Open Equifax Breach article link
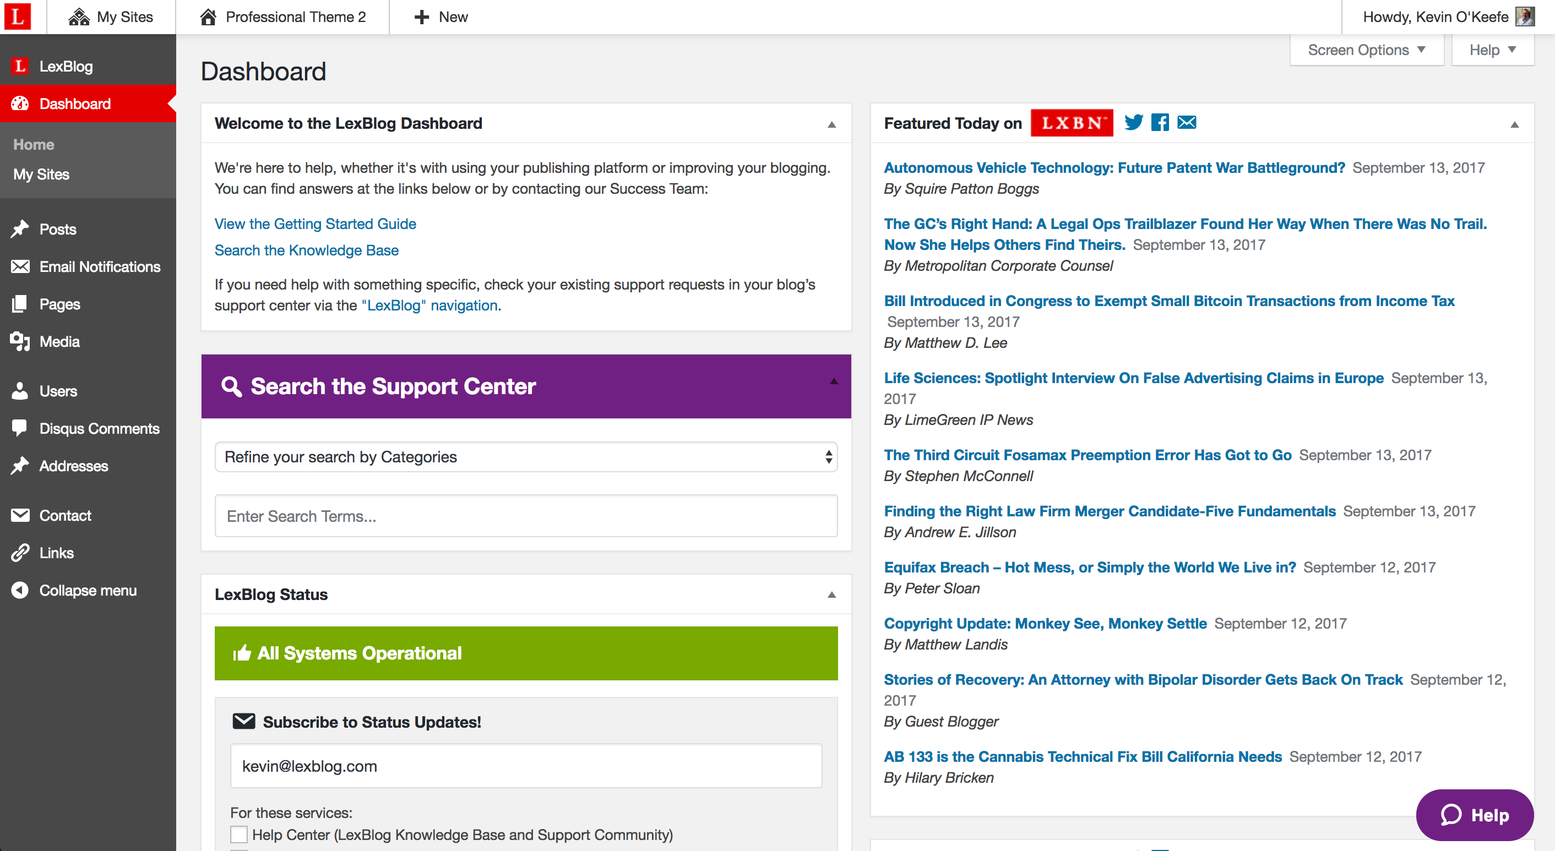Viewport: 1555px width, 851px height. (1090, 568)
